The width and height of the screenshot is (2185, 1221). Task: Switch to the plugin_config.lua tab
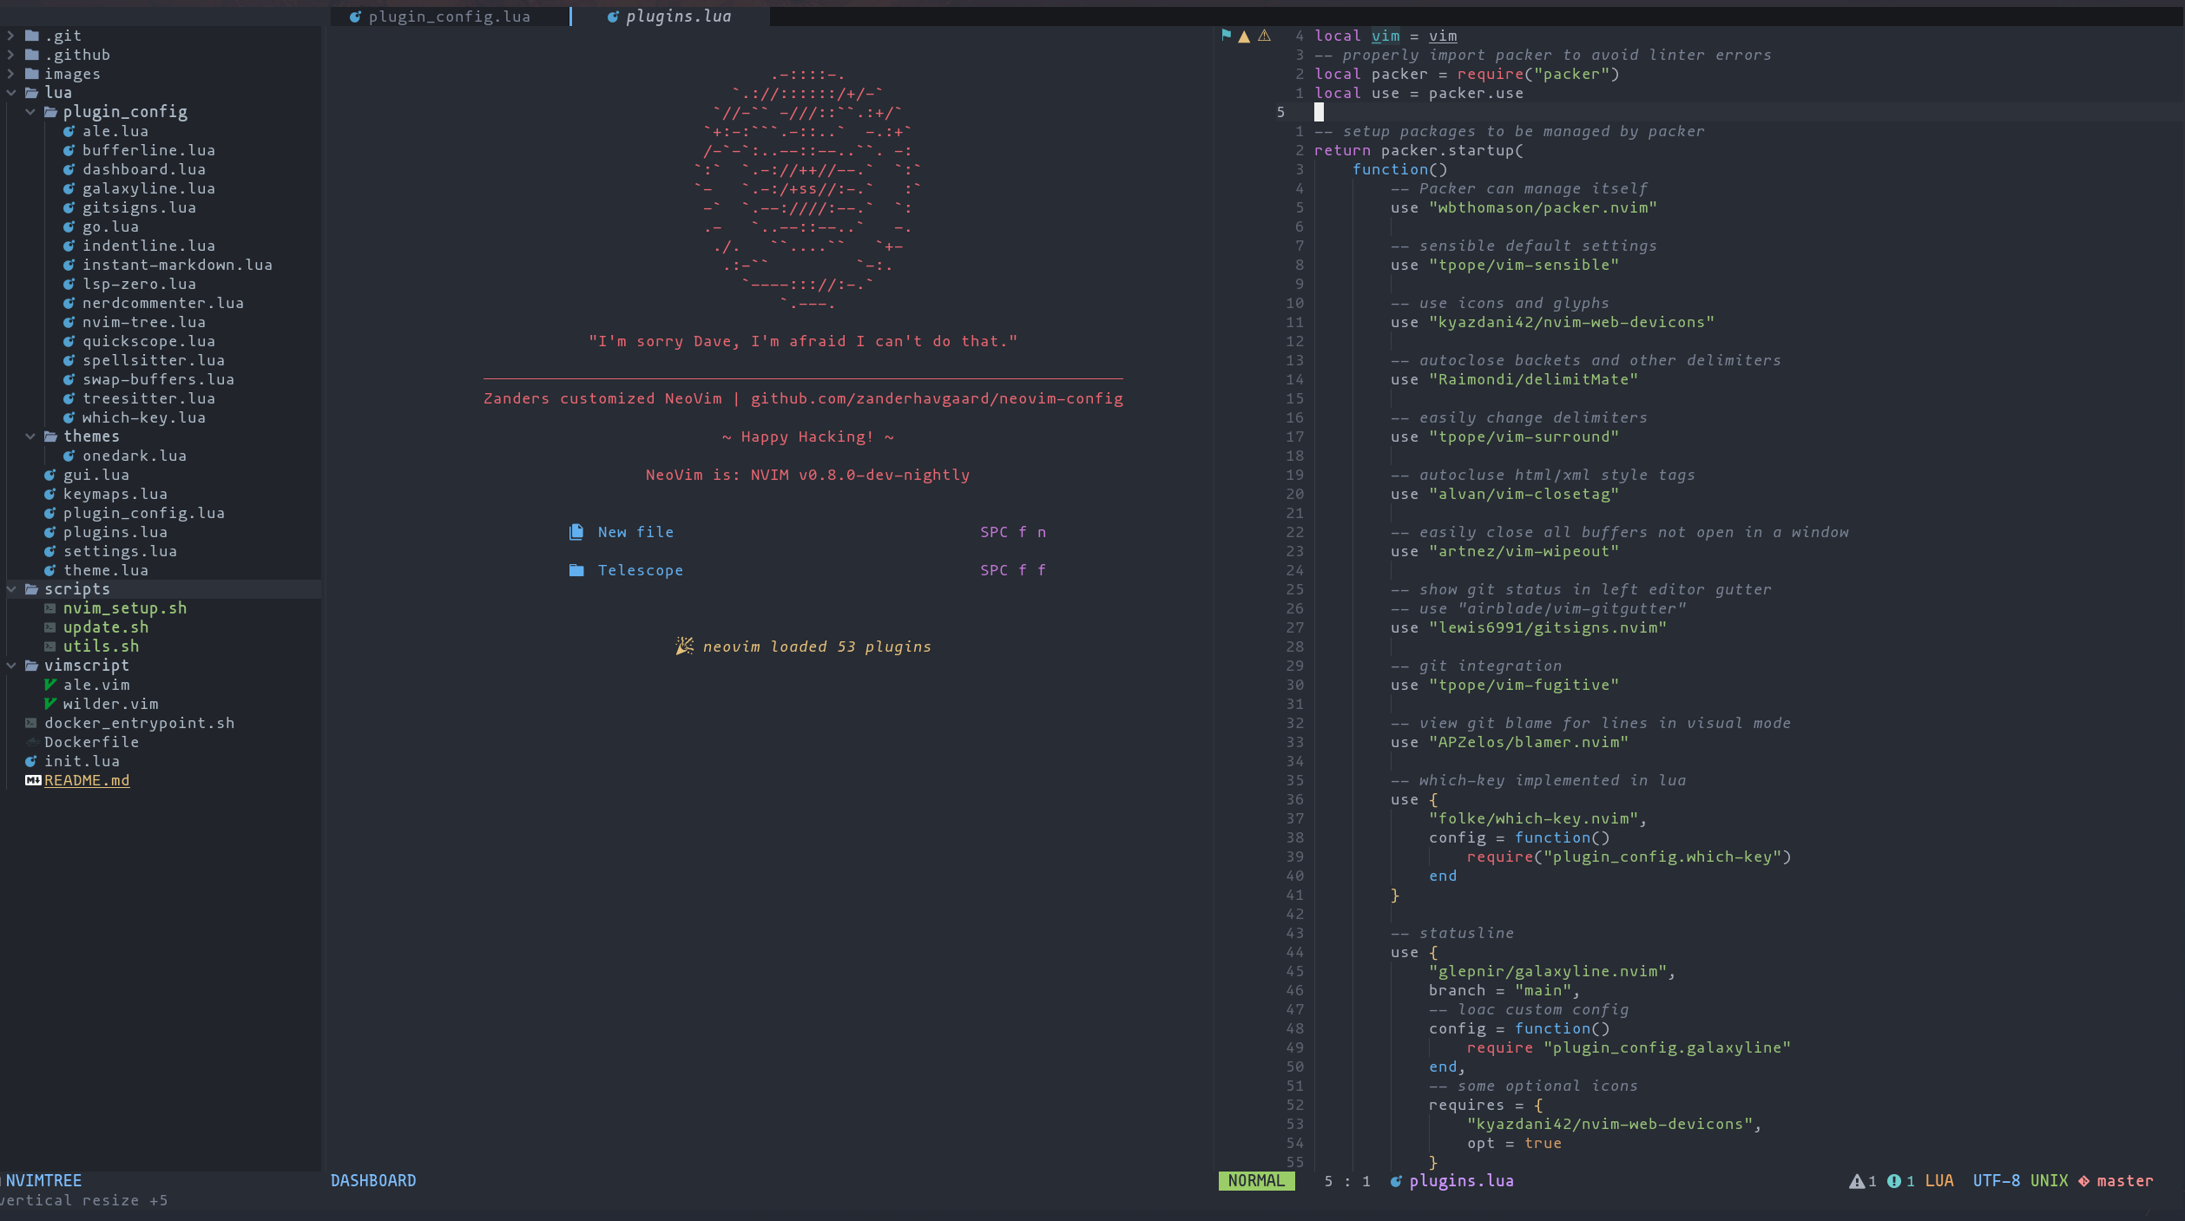click(448, 16)
